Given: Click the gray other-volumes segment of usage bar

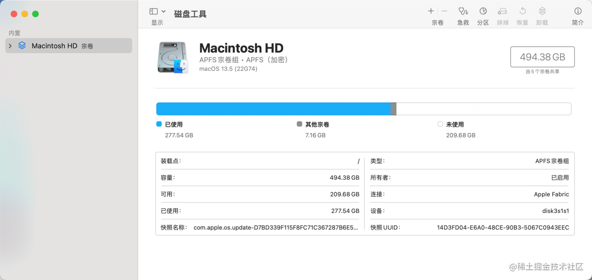Looking at the screenshot, I should tap(394, 109).
